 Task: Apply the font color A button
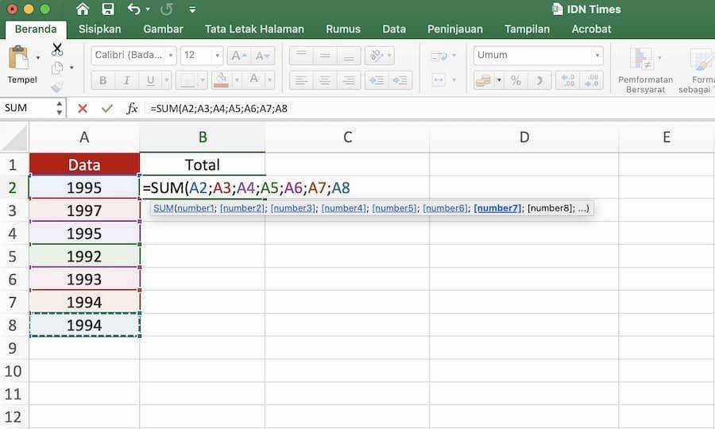pyautogui.click(x=254, y=79)
